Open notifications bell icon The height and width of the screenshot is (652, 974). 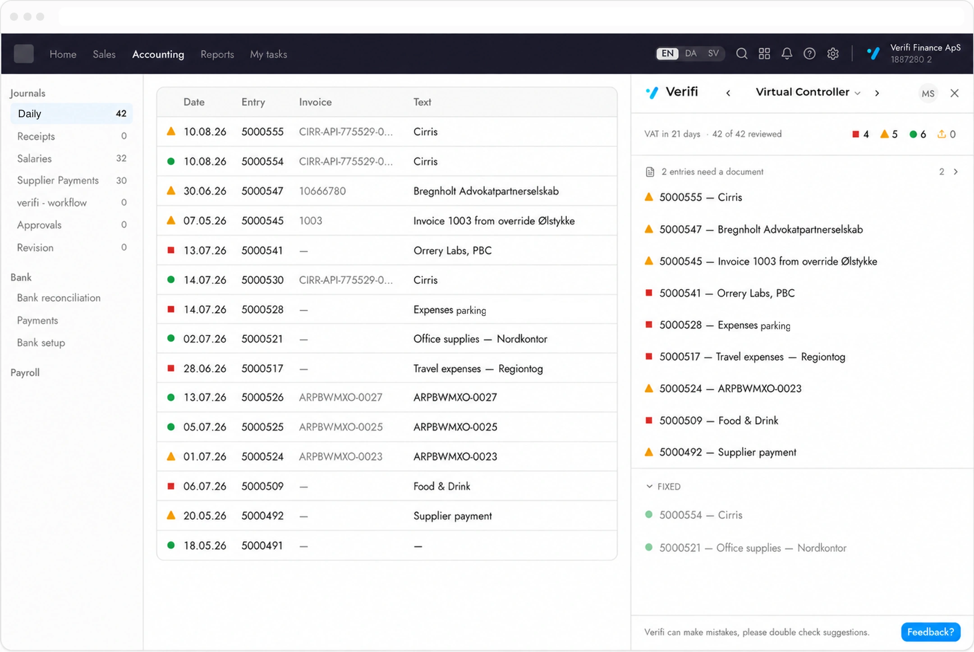tap(787, 54)
